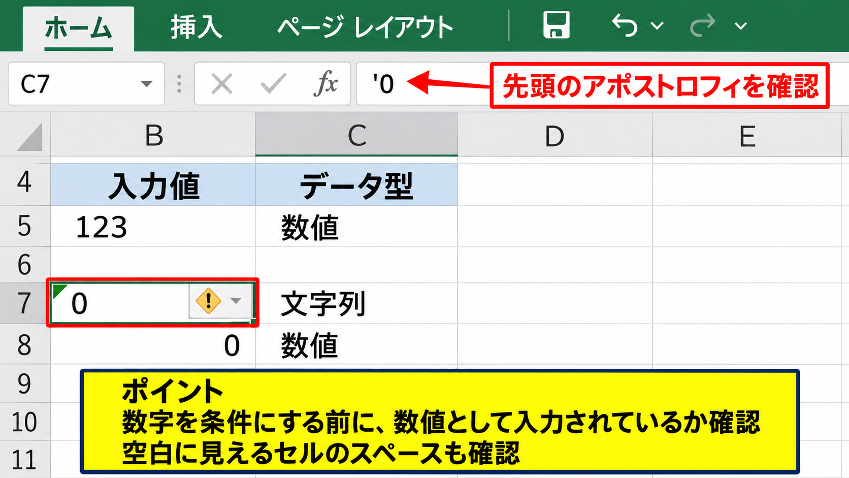Select column D header
This screenshot has height=478, width=849.
pyautogui.click(x=555, y=135)
